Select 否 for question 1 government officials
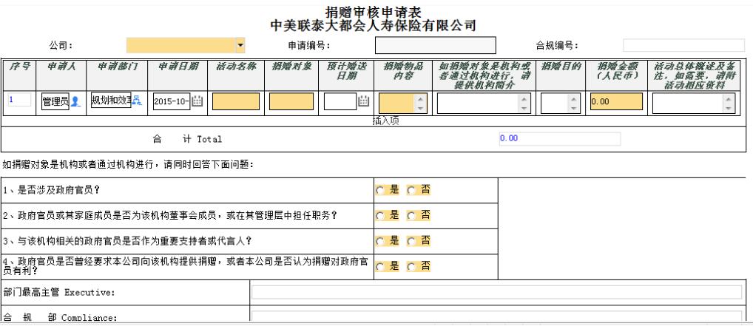Image resolution: width=753 pixels, height=329 pixels. [x=411, y=191]
